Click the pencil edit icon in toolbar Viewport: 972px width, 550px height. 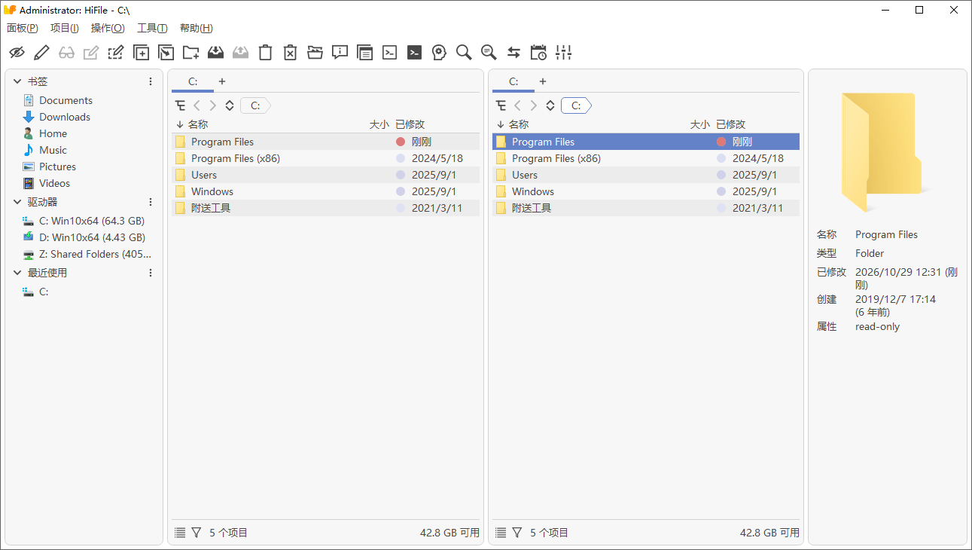(41, 52)
